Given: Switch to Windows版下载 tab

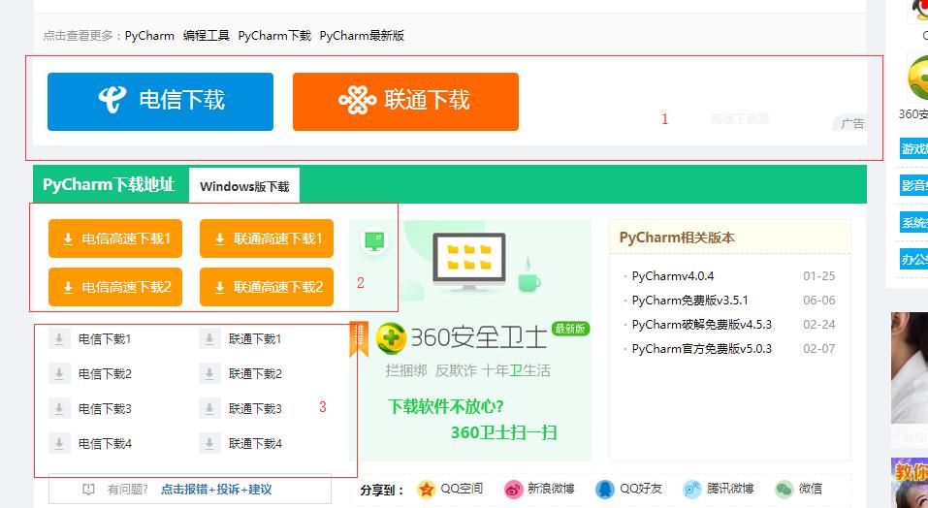Looking at the screenshot, I should pos(244,186).
